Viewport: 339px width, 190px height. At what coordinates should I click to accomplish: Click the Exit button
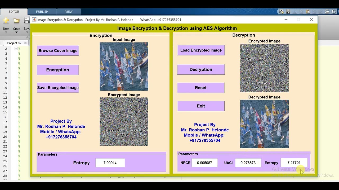pos(201,106)
